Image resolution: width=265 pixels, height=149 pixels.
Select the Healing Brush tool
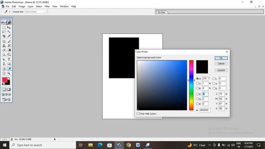(x=4, y=41)
